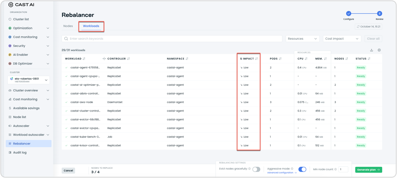Open the eks-robertas-0801 cluster selector
The width and height of the screenshot is (397, 178).
tap(29, 80)
